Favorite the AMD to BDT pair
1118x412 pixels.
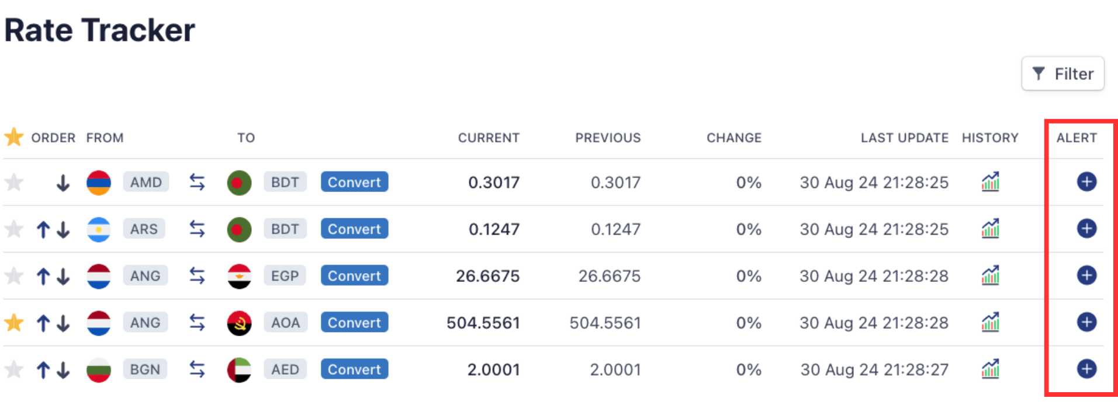pos(14,182)
